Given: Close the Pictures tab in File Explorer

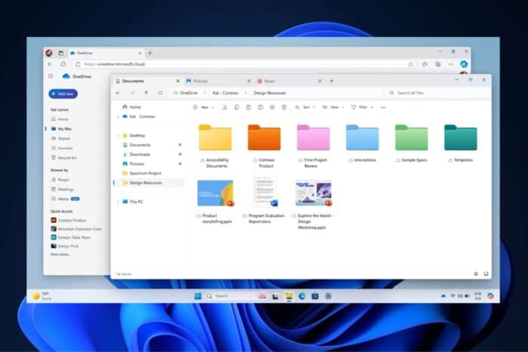Looking at the screenshot, I should click(x=249, y=81).
